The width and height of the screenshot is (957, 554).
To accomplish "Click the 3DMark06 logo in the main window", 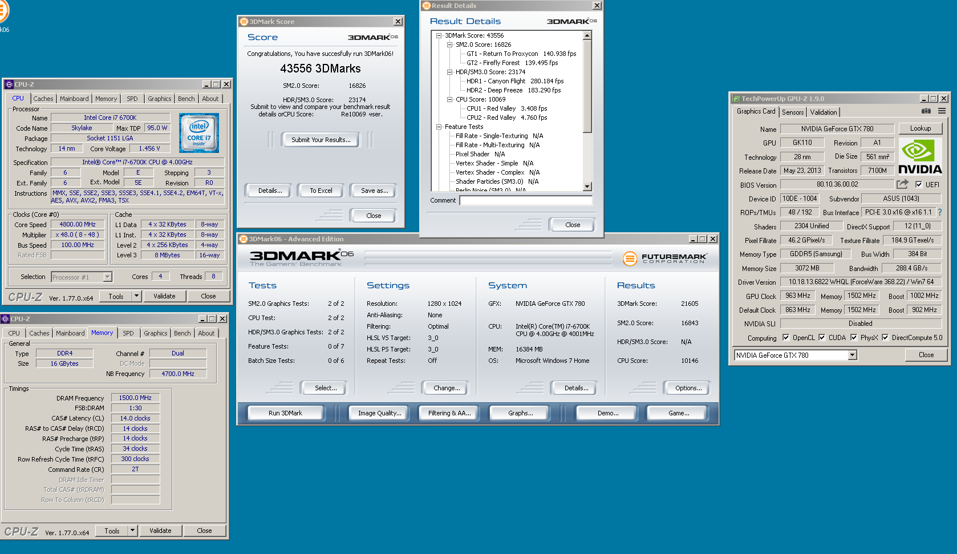I will [x=302, y=258].
